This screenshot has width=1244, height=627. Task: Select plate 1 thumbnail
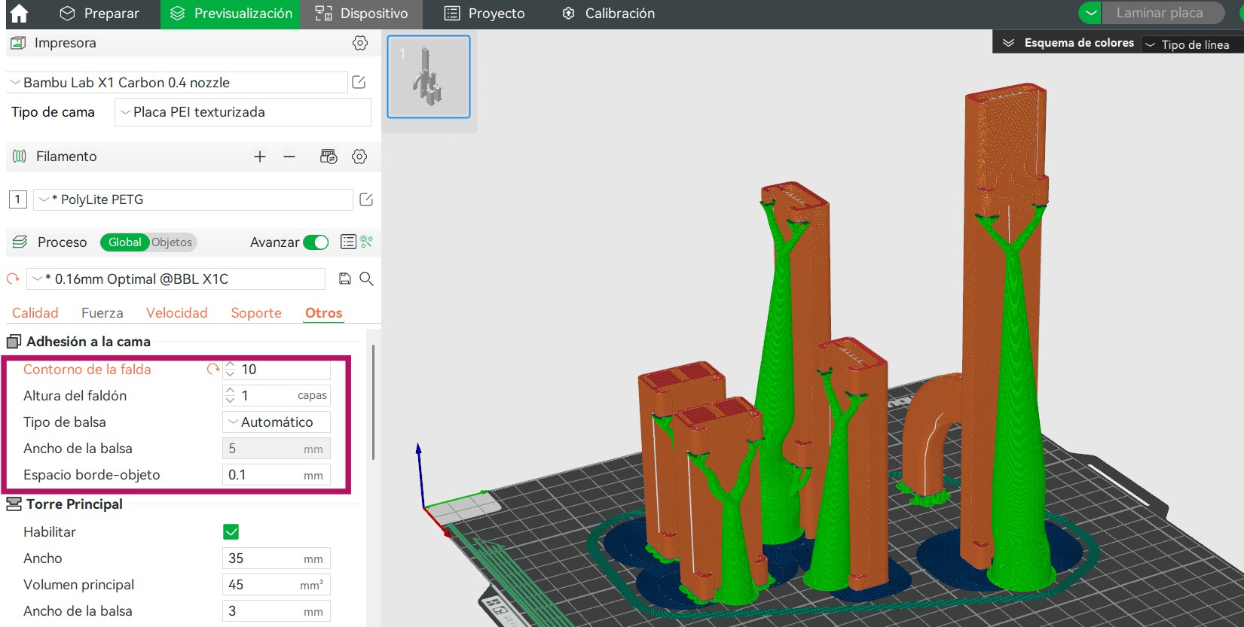click(x=429, y=77)
